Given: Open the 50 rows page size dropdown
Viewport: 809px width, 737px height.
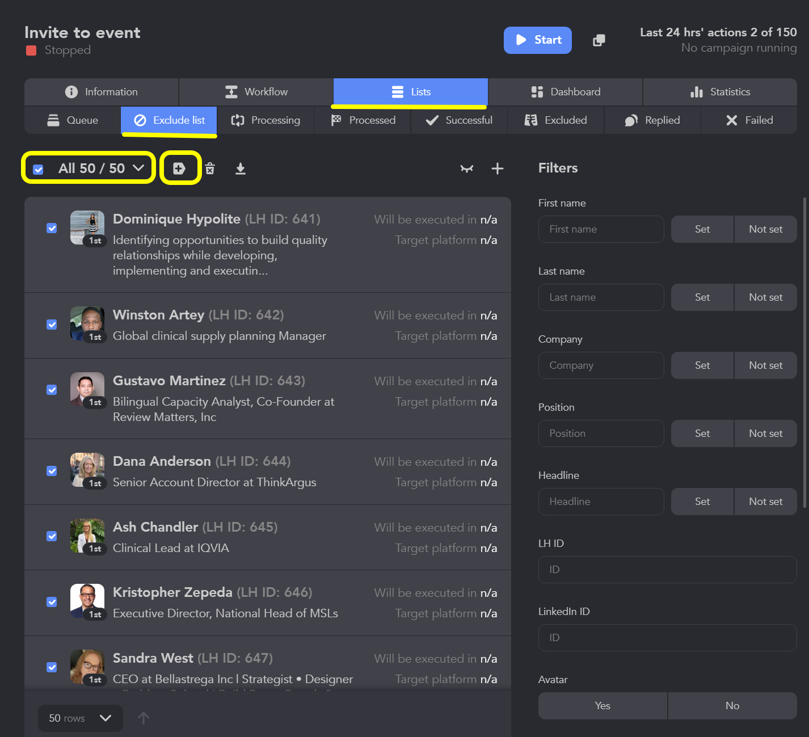Looking at the screenshot, I should point(81,718).
